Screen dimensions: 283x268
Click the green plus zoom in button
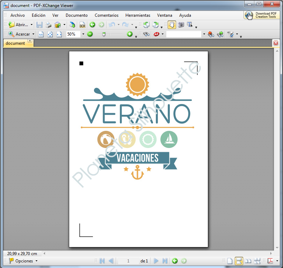coord(130,34)
